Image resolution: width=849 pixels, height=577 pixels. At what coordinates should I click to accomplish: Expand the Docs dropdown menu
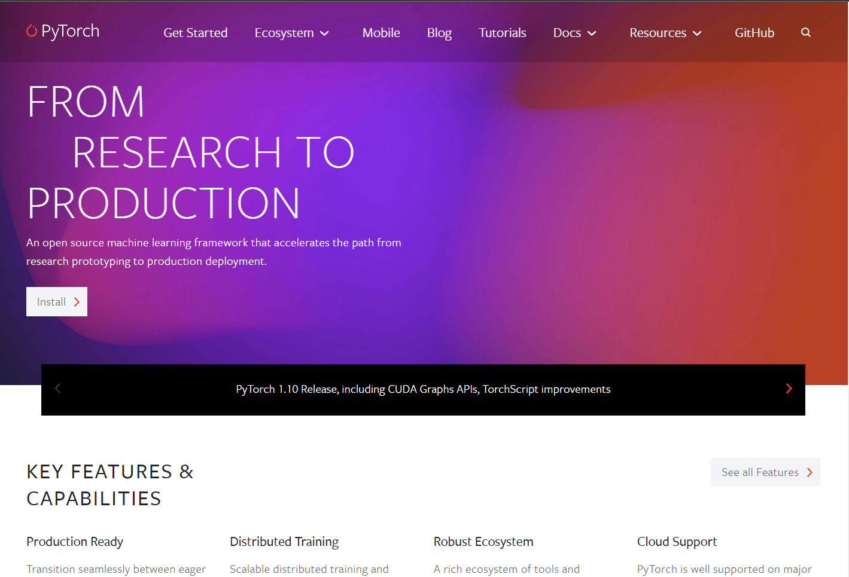coord(575,33)
